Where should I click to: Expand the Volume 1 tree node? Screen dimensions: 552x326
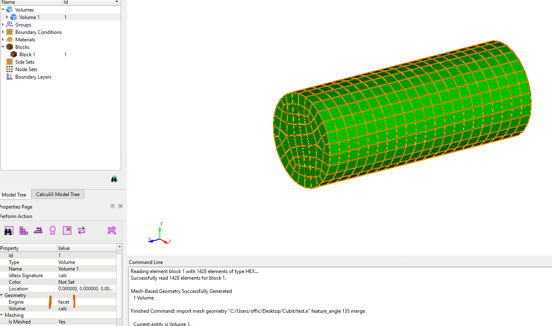click(7, 17)
